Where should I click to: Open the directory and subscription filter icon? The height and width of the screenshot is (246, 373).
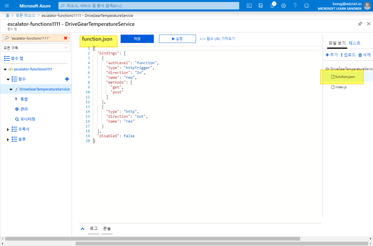(x=261, y=6)
